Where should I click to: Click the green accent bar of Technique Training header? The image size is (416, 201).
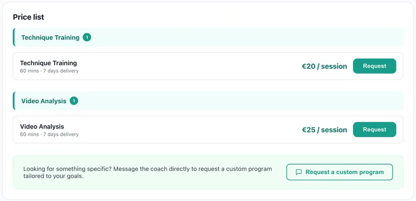pos(14,37)
